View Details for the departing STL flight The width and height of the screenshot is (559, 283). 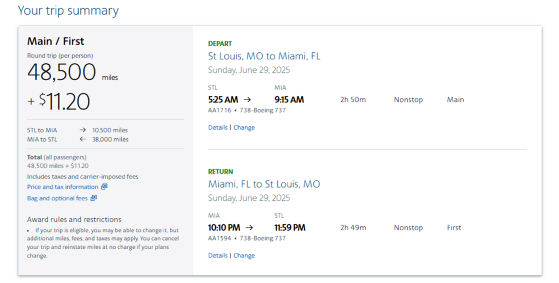(x=218, y=128)
